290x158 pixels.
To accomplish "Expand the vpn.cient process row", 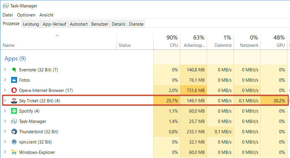I will (x=5, y=142).
